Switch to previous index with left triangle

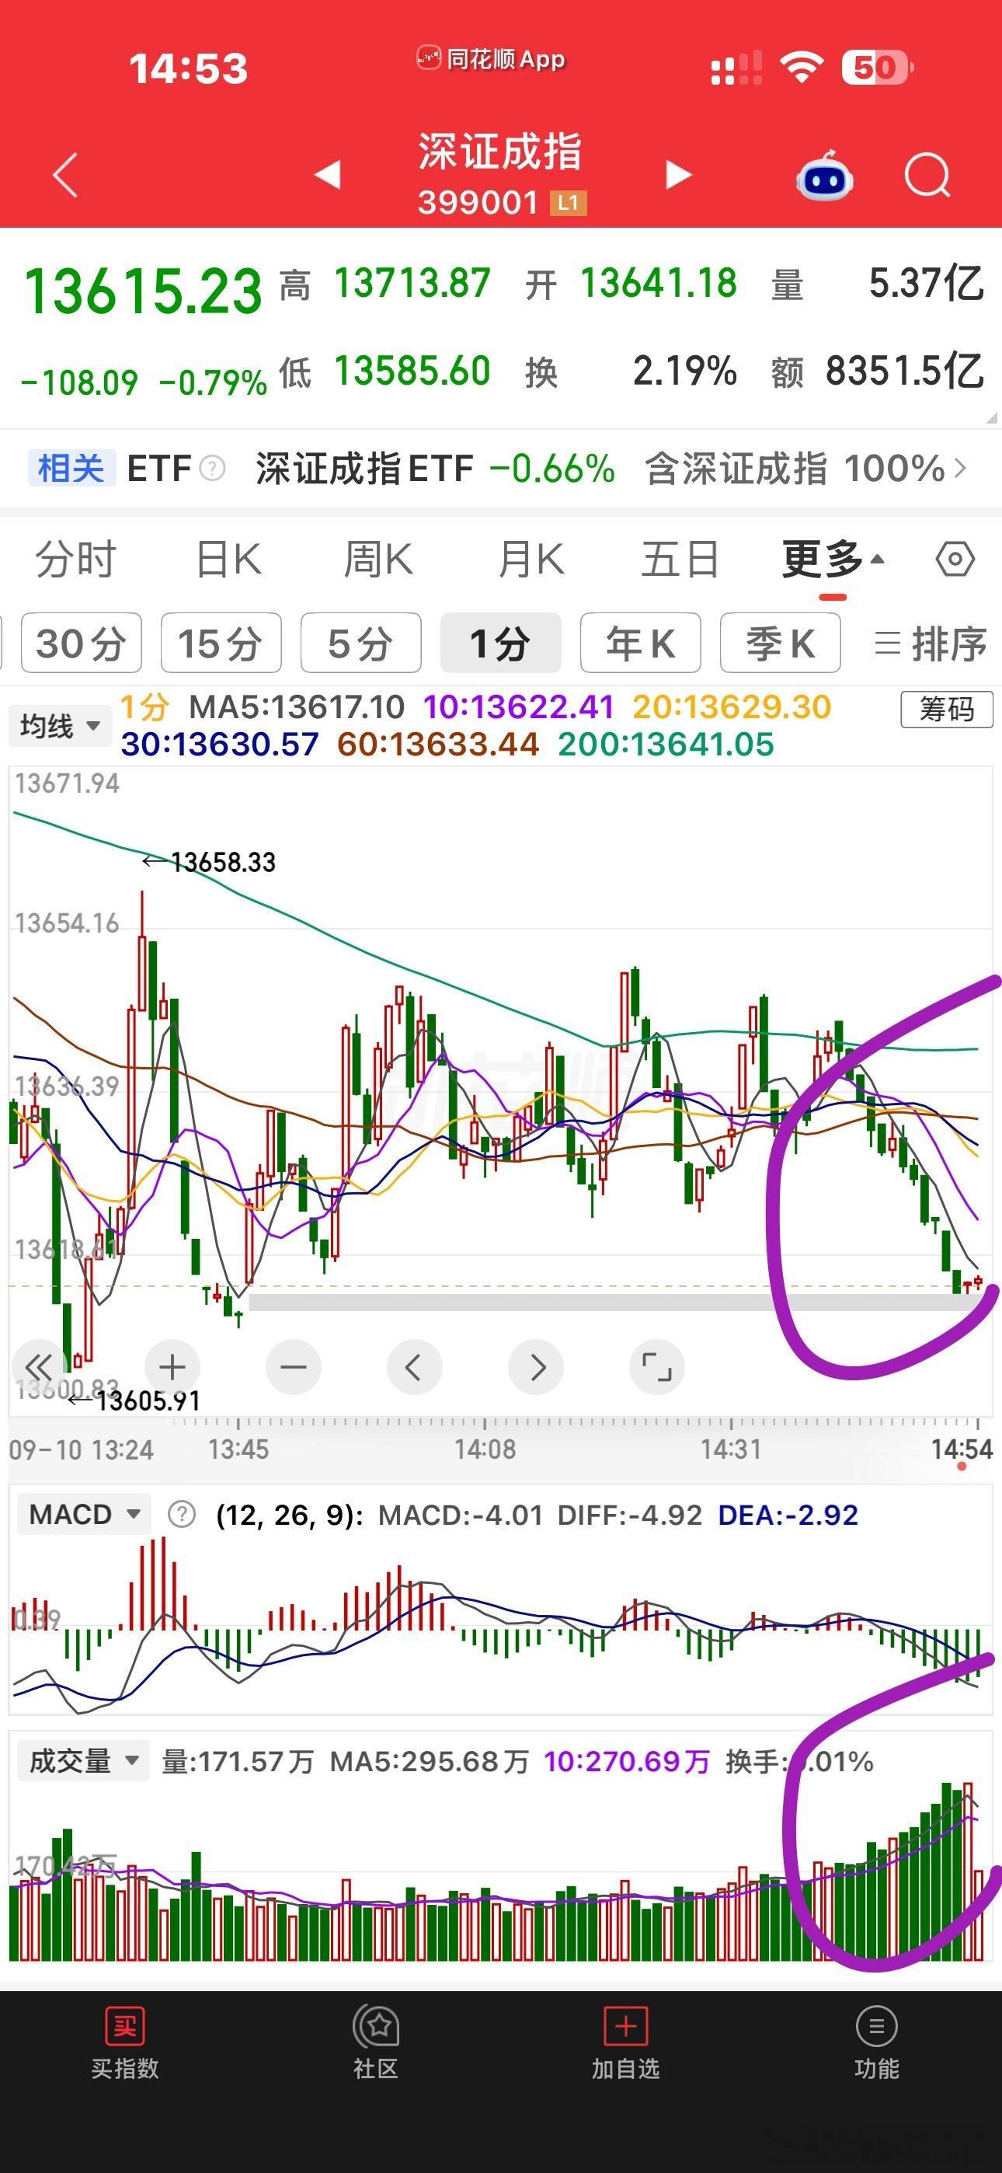327,175
